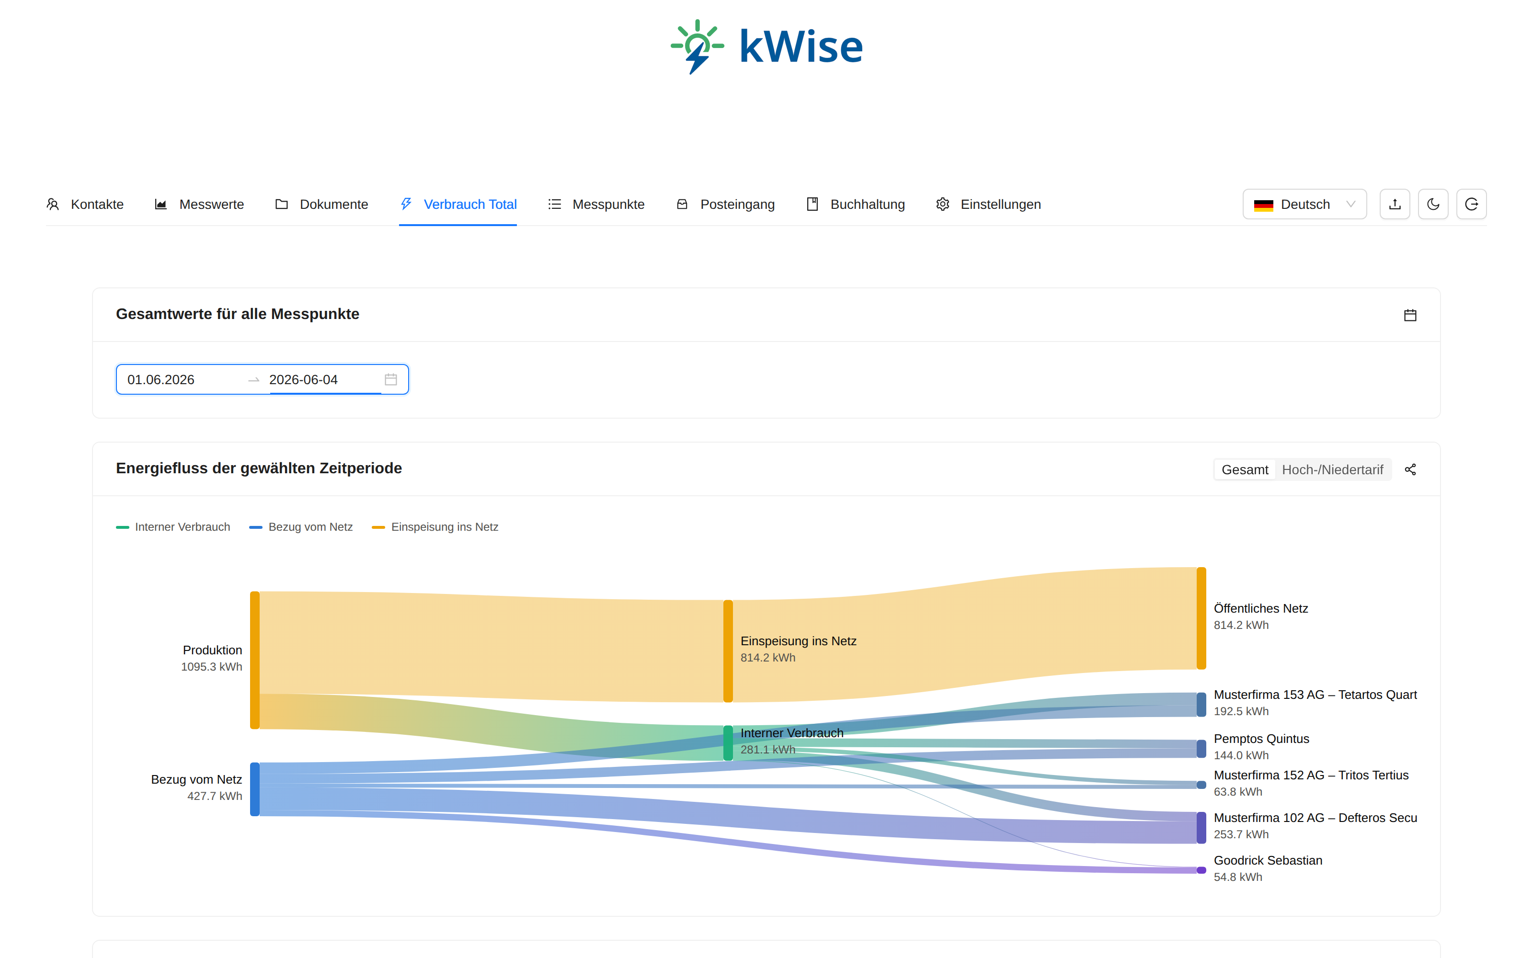Screen dimensions: 1533x958
Task: Open the Deutsch language dropdown
Action: click(x=1304, y=204)
